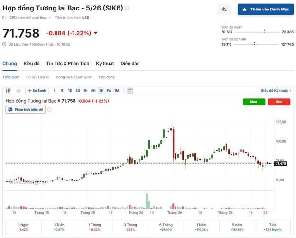Click the candlestick chart type icon

coord(8,90)
